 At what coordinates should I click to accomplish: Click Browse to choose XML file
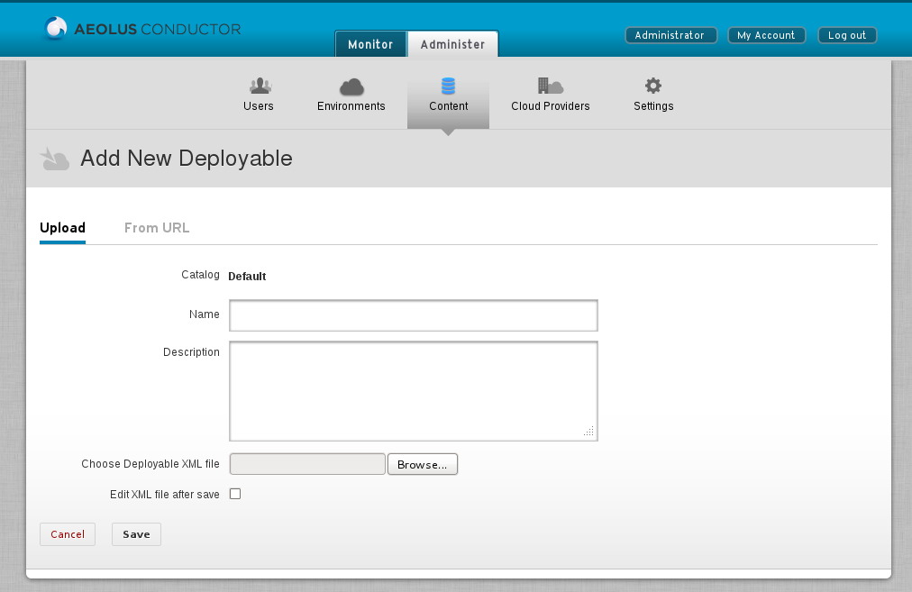point(423,464)
